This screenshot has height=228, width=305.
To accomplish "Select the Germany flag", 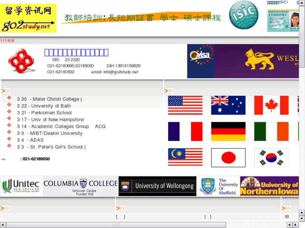I will pyautogui.click(x=228, y=131).
